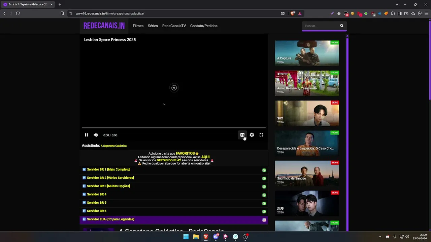Image resolution: width=431 pixels, height=242 pixels.
Task: Show hidden system tray icons
Action: point(380,237)
